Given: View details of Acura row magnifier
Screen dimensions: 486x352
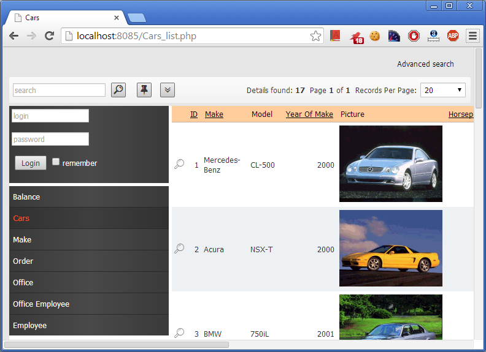Looking at the screenshot, I should (179, 249).
